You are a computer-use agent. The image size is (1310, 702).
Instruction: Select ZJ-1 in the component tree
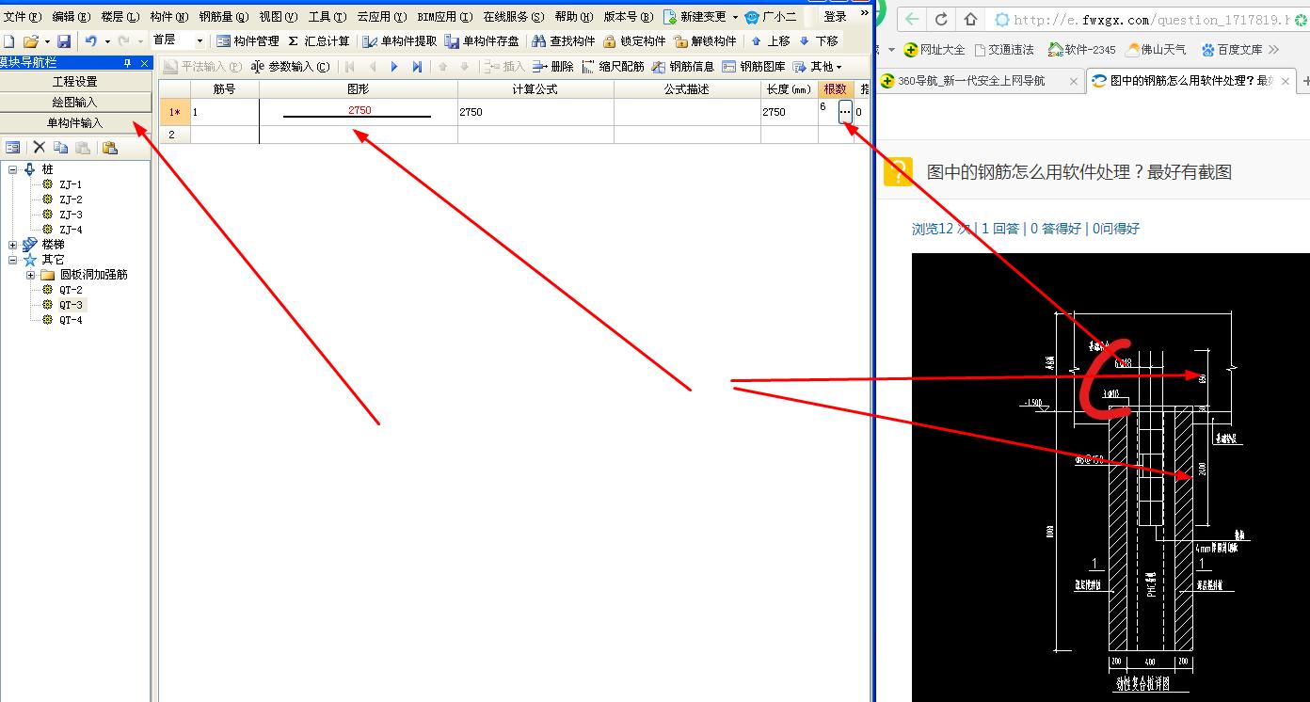point(71,184)
